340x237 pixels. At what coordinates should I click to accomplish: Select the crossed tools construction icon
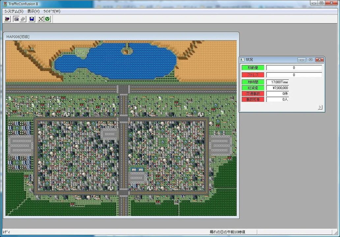[x=41, y=19]
